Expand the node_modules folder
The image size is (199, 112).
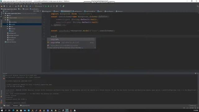(x=5, y=18)
